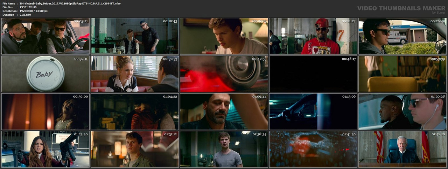This screenshot has height=169, width=448.
Task: Select the thumbnail at 01:25:50
Action: (x=45, y=149)
